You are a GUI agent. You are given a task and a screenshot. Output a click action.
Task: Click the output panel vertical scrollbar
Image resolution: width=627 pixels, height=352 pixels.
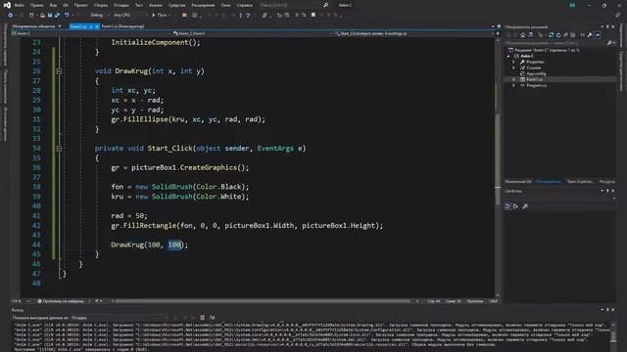613,335
